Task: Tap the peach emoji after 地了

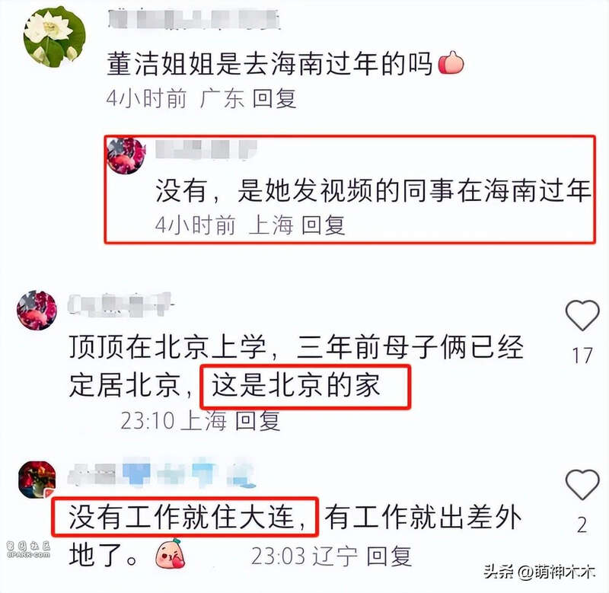Action: (x=170, y=554)
